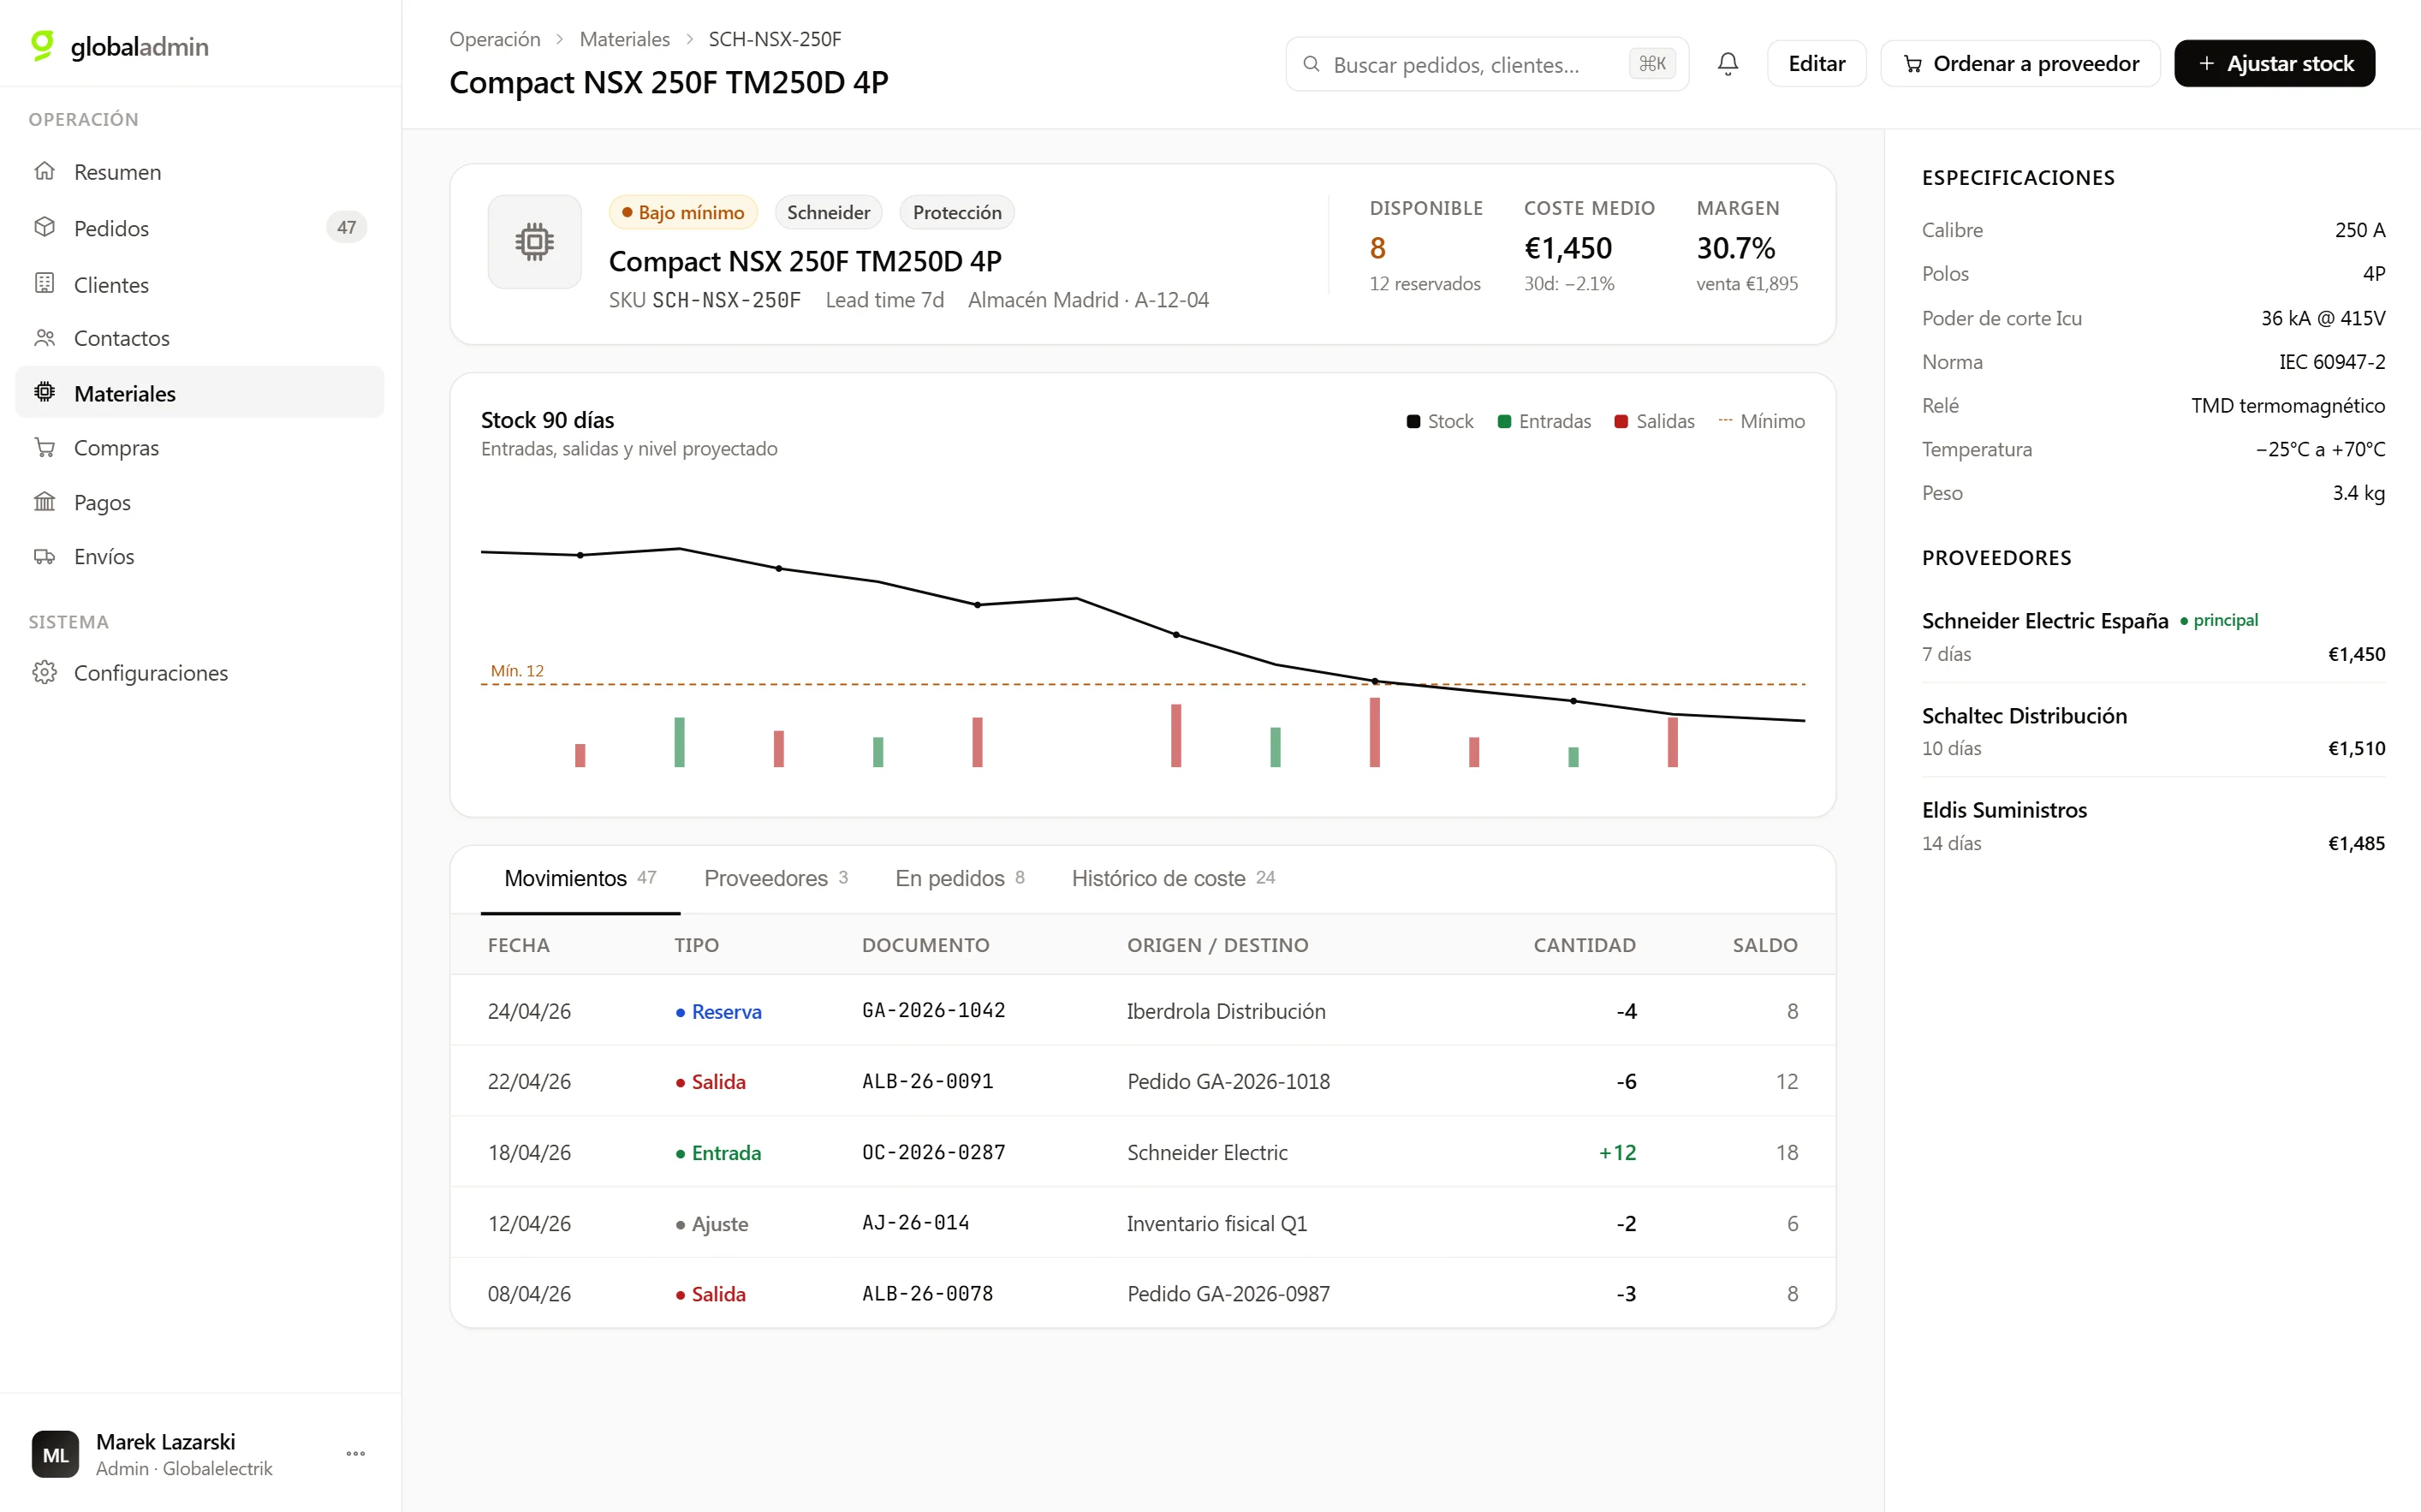Toggle Mínimo line in chart legend
Image resolution: width=2421 pixels, height=1512 pixels.
(x=1761, y=421)
